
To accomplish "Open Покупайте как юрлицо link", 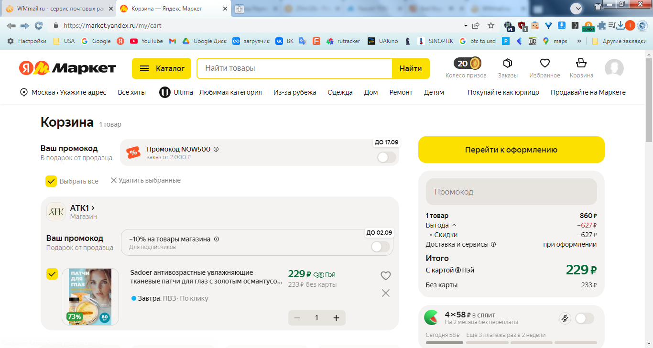I will pyautogui.click(x=503, y=92).
